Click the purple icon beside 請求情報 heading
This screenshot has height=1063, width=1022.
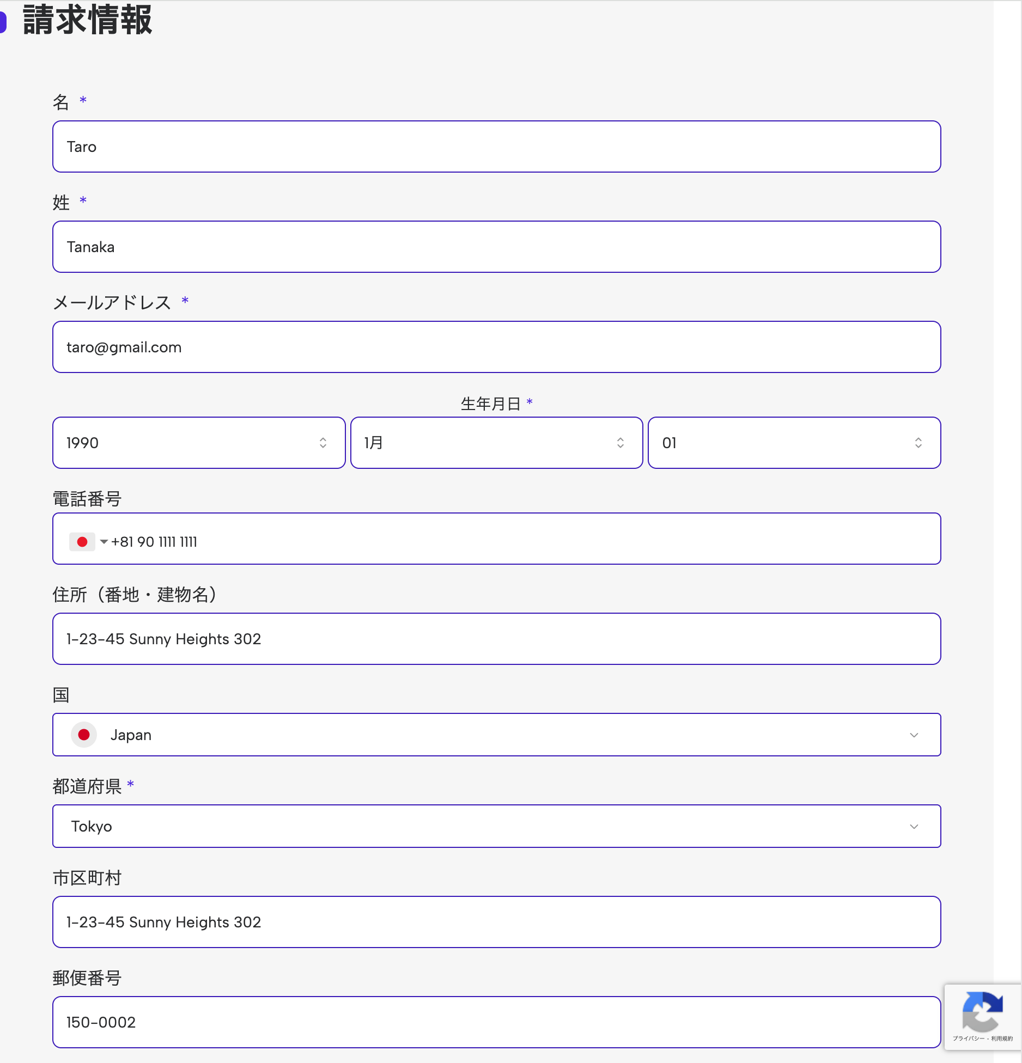3,21
